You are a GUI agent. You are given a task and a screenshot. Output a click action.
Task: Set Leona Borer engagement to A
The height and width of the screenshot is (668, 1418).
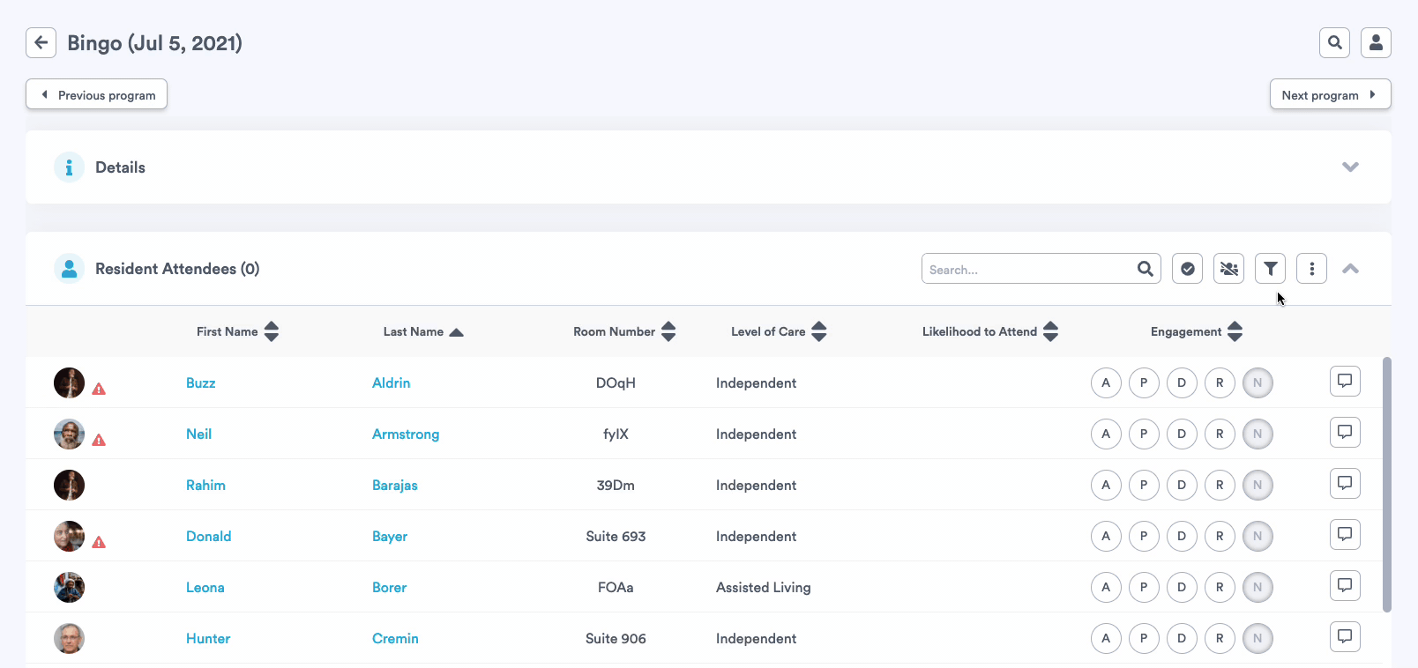(1106, 587)
